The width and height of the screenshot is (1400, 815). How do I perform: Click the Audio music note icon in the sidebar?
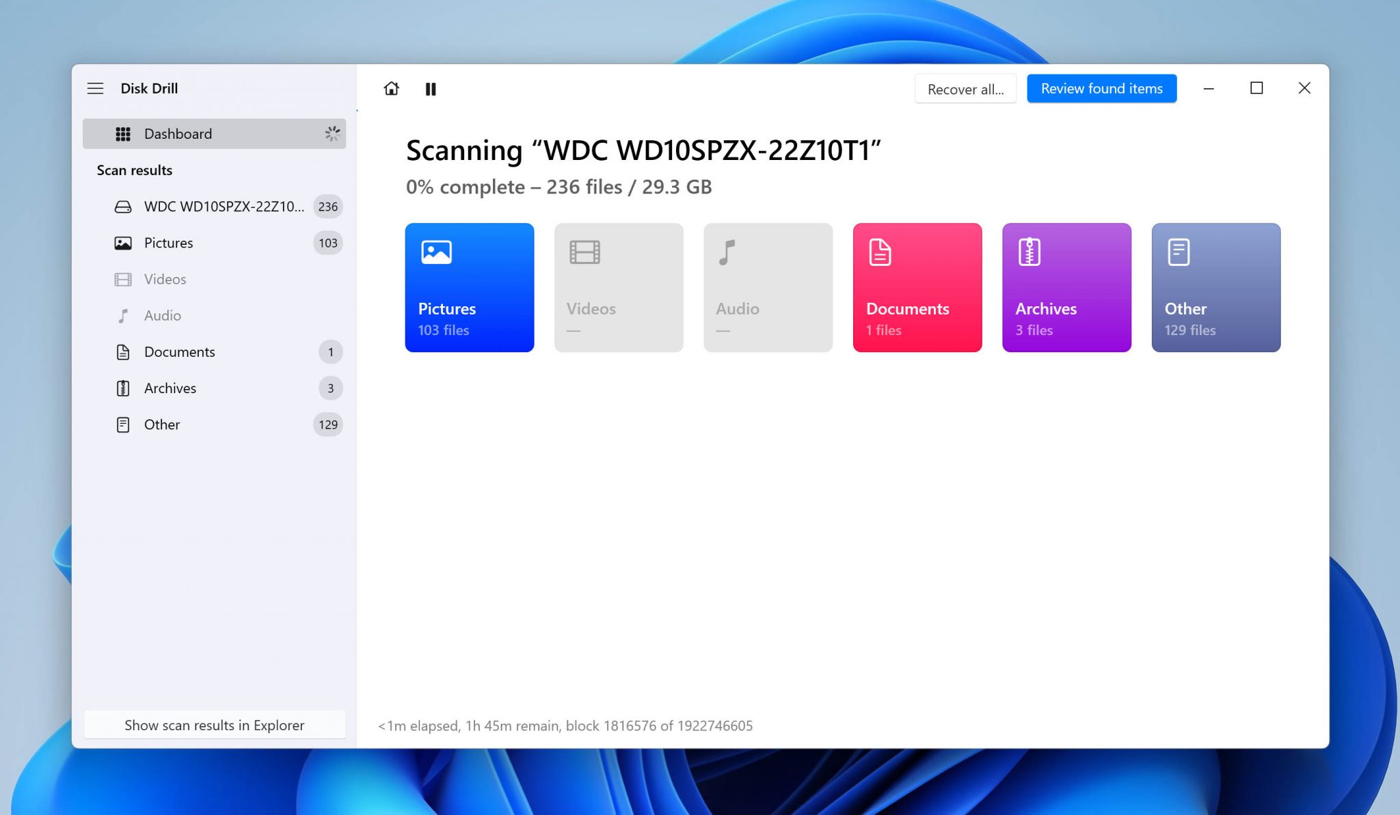coord(123,315)
